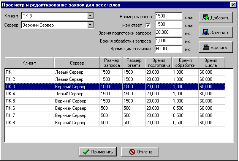The width and height of the screenshot is (239, 161).
Task: Click the response size field near Нужен ответ
Action: click(168, 25)
